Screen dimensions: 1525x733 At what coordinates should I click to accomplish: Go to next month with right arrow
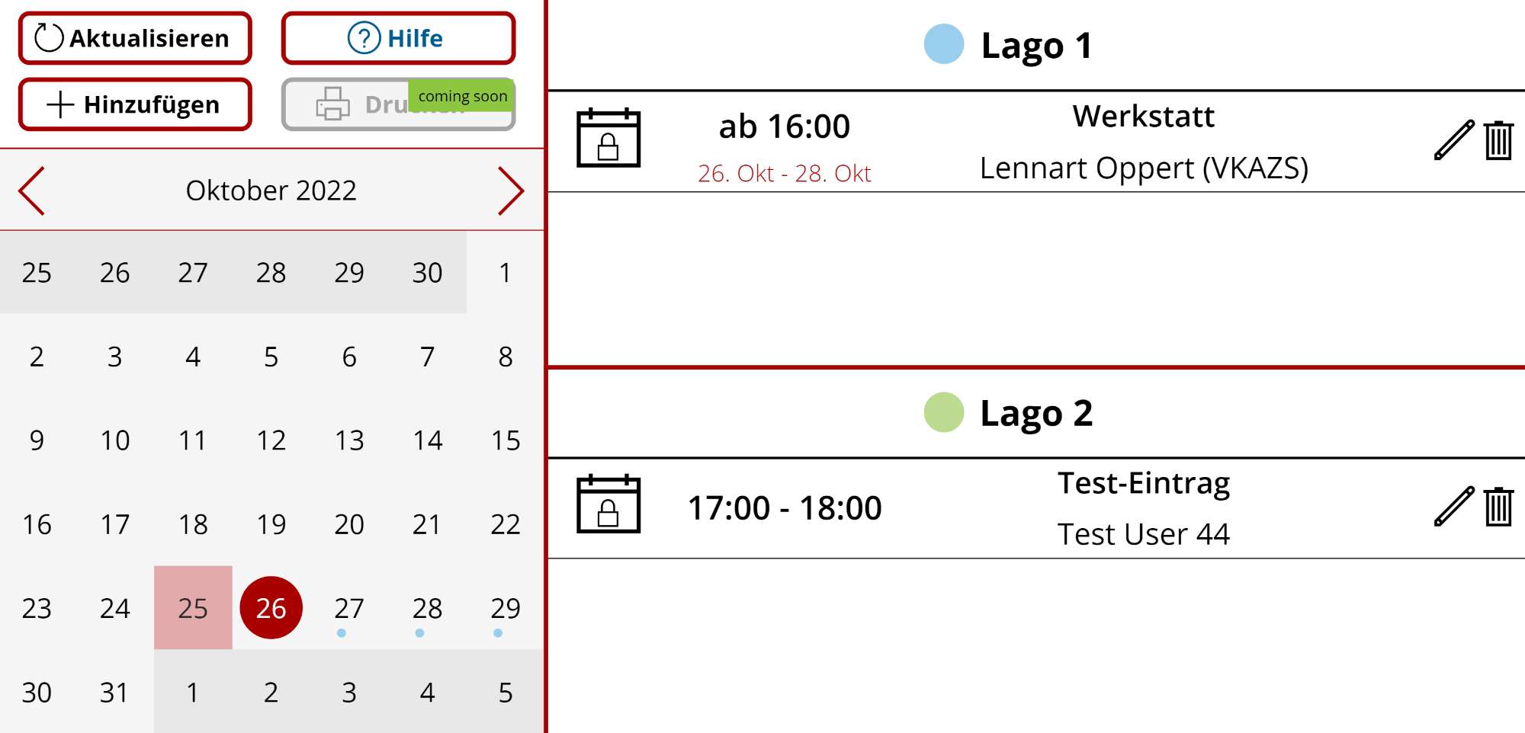pyautogui.click(x=511, y=190)
